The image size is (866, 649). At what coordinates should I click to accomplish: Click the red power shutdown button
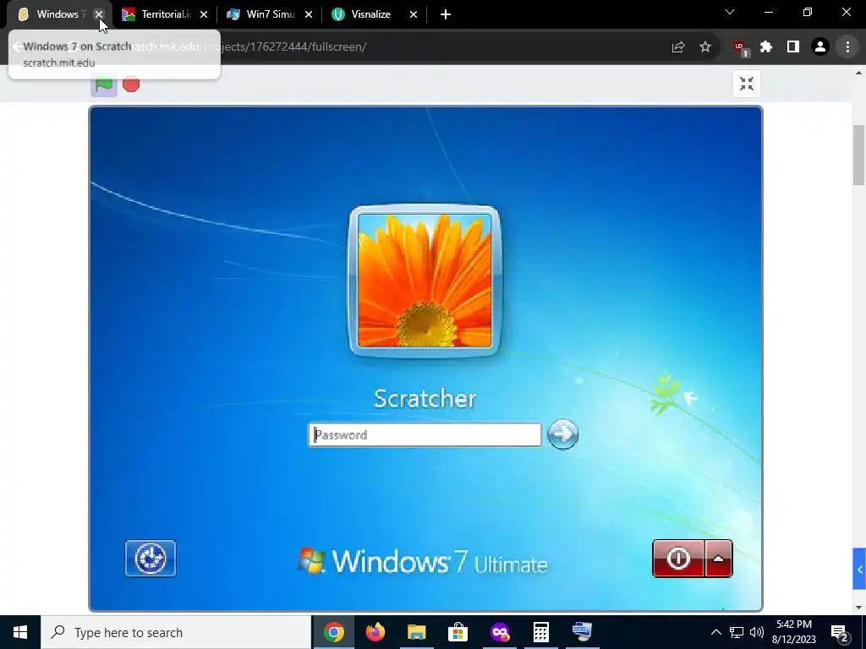click(x=678, y=559)
